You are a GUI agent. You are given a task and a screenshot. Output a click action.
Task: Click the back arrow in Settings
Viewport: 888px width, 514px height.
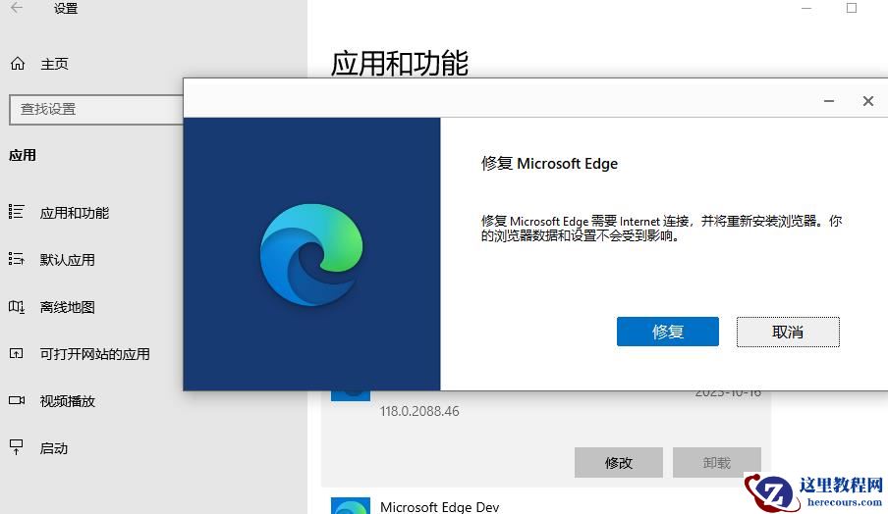[x=17, y=8]
